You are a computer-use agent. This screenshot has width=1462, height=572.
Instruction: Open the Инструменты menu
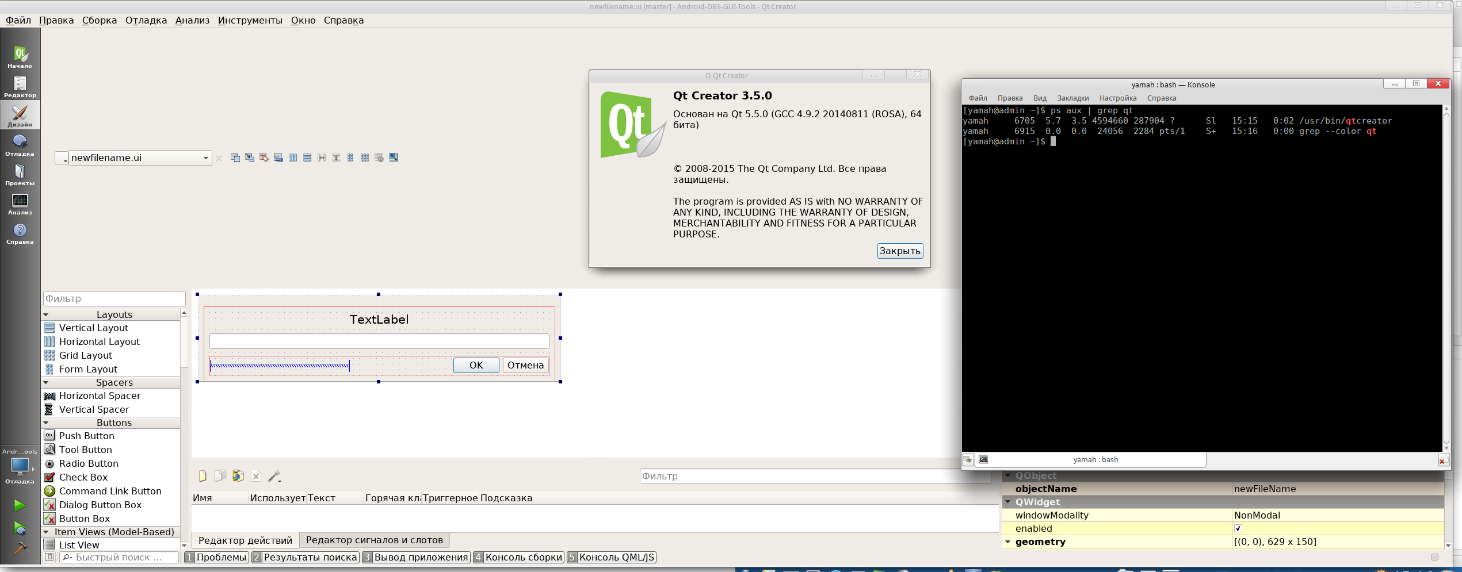(x=250, y=20)
